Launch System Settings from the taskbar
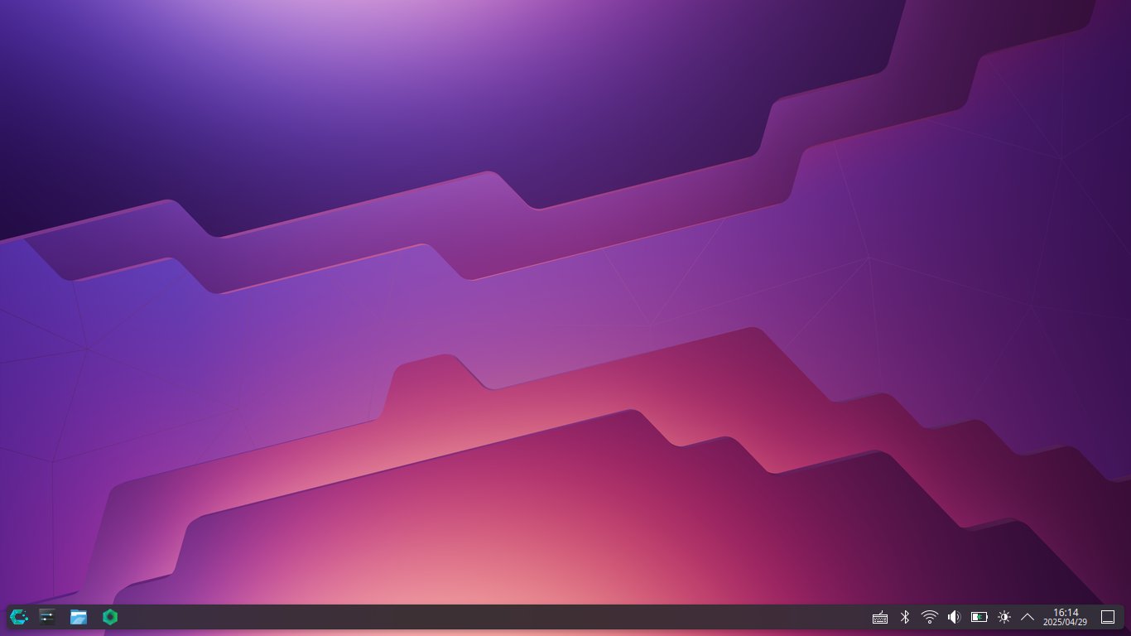The image size is (1131, 636). tap(48, 617)
